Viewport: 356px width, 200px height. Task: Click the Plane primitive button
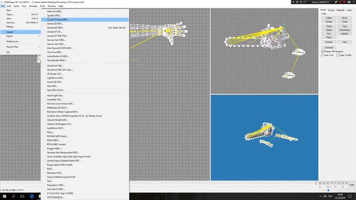tap(329, 37)
